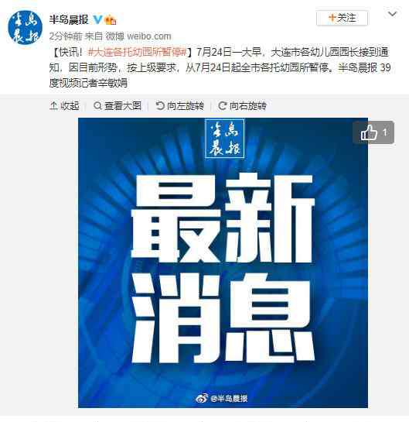Click the blue V verified badge
409x422 pixels.
tap(97, 19)
